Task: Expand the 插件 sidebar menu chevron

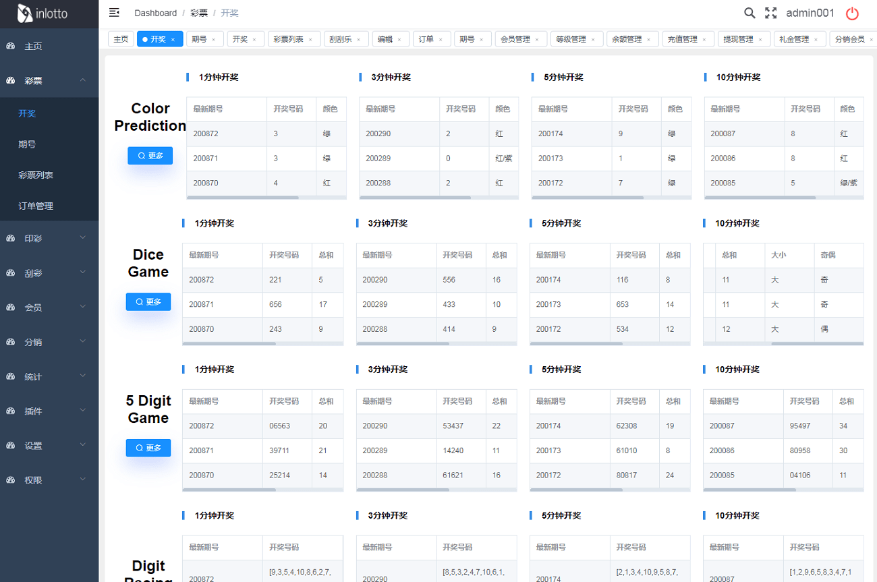Action: click(82, 411)
